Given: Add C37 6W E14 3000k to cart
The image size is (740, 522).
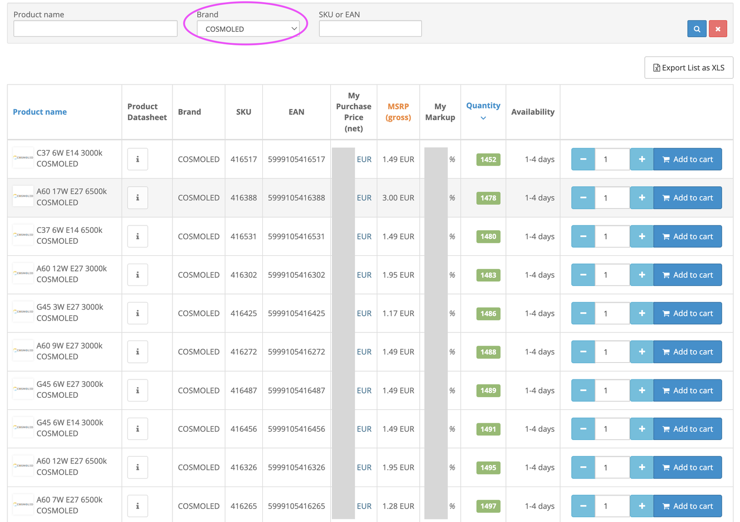Looking at the screenshot, I should pos(687,159).
